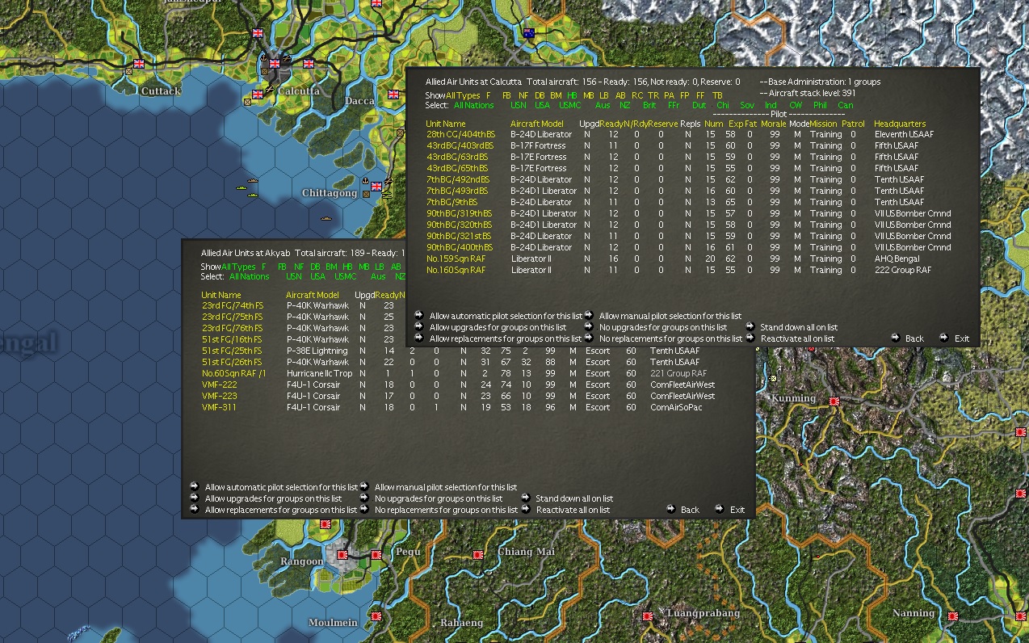The width and height of the screenshot is (1029, 643).
Task: Toggle the All Nations filter in Akyab window
Action: coord(250,276)
